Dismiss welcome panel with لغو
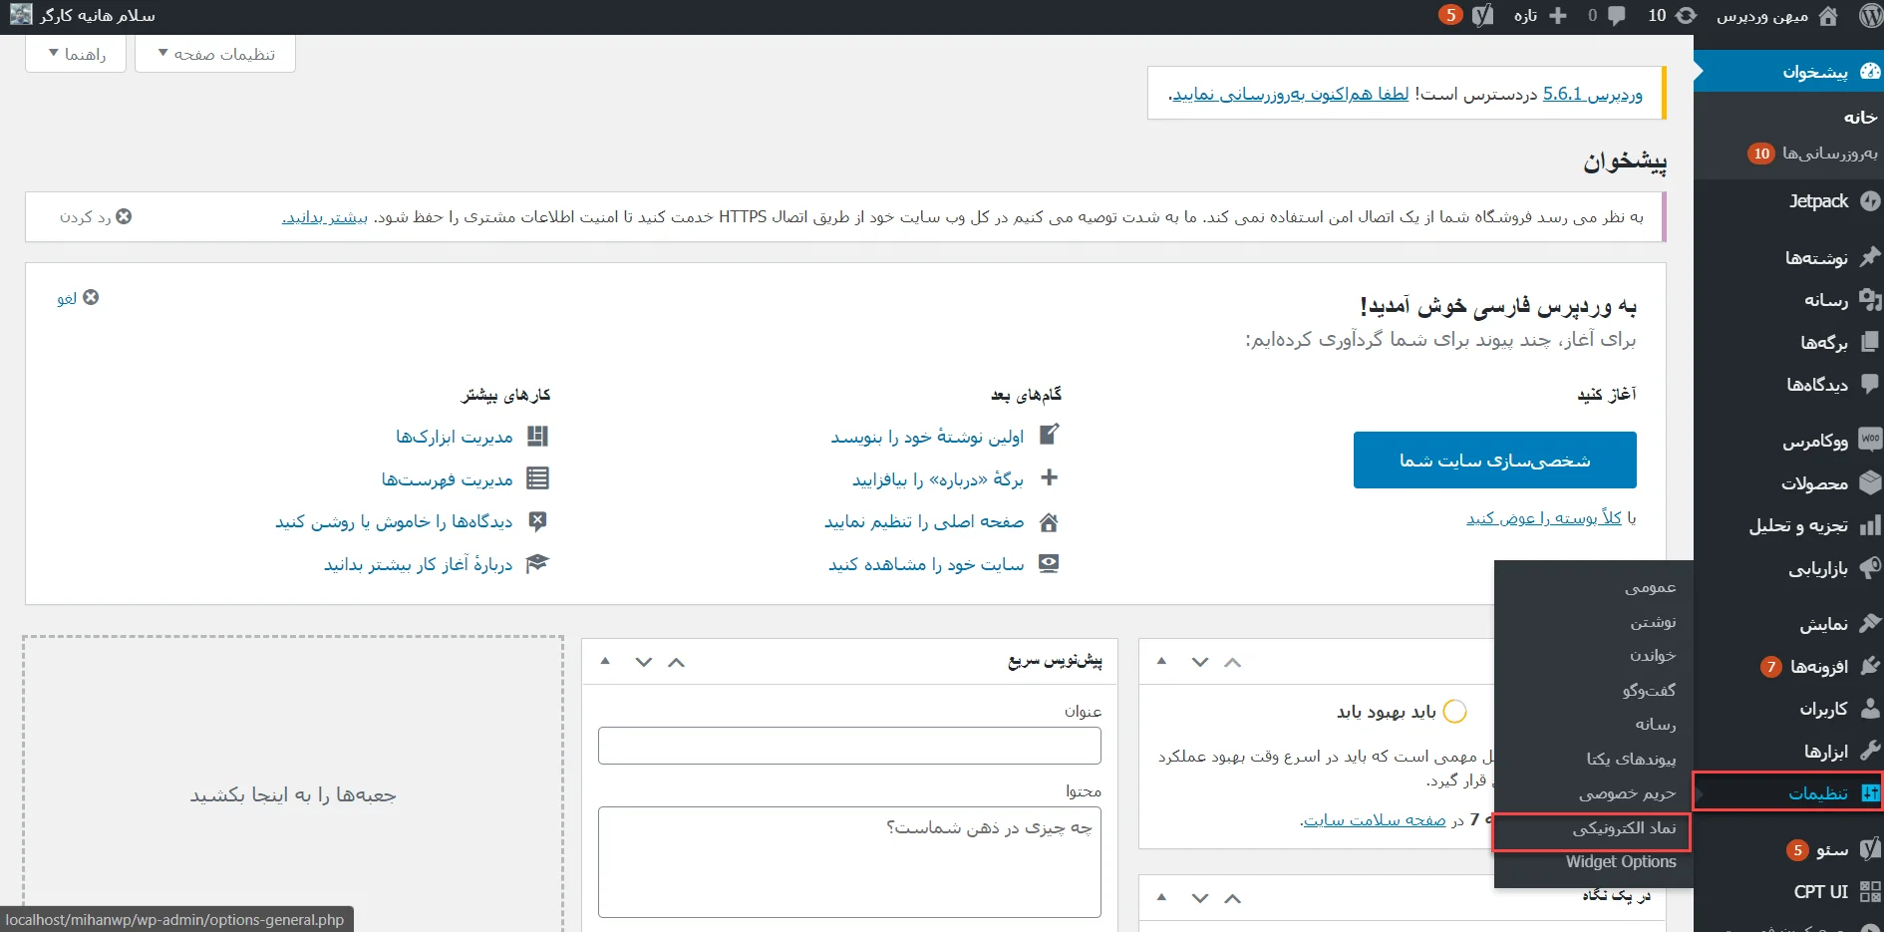1884x932 pixels. pyautogui.click(x=78, y=298)
